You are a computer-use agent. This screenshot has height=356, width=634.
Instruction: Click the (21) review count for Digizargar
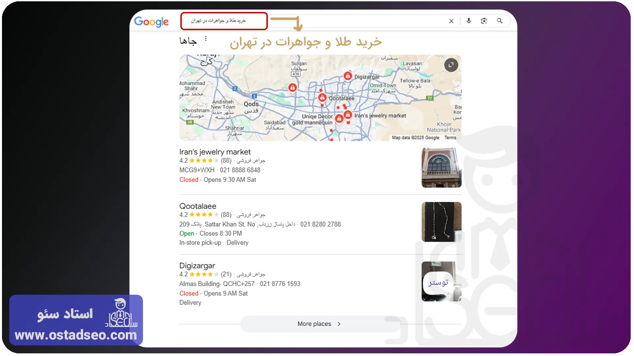pyautogui.click(x=226, y=274)
